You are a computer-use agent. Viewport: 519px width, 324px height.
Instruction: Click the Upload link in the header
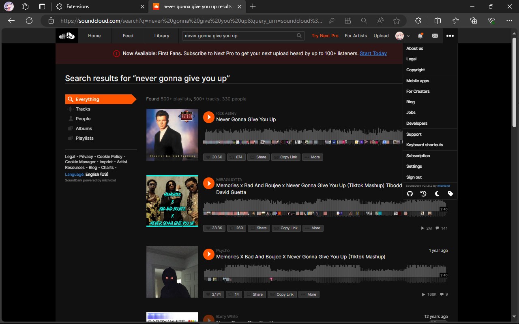[381, 36]
